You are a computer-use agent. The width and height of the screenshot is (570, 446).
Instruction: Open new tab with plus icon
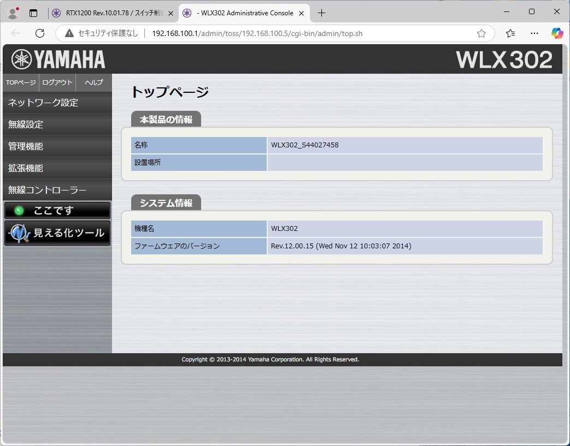[321, 13]
